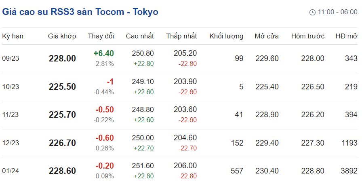362x184 pixels.
Task: Click the Giá khớp column header
Action: [x=62, y=36]
